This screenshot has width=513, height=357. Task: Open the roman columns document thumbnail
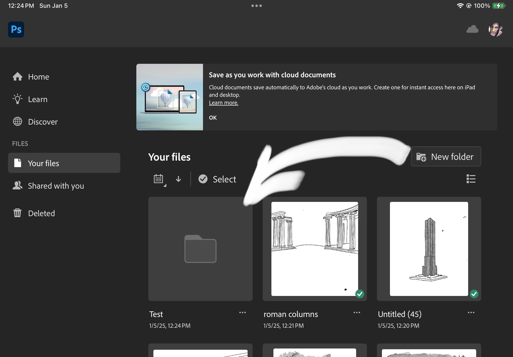click(315, 249)
